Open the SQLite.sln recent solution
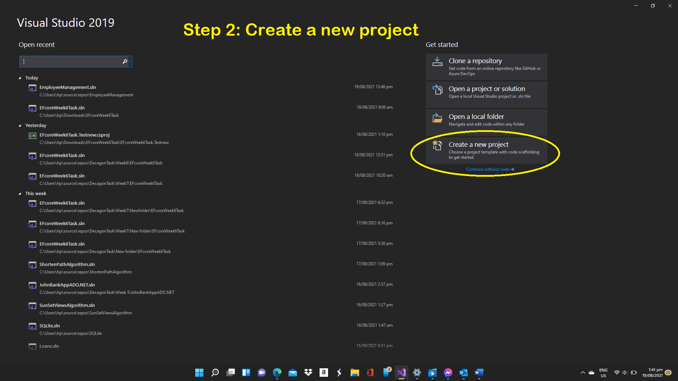Image resolution: width=678 pixels, height=381 pixels. click(x=49, y=326)
